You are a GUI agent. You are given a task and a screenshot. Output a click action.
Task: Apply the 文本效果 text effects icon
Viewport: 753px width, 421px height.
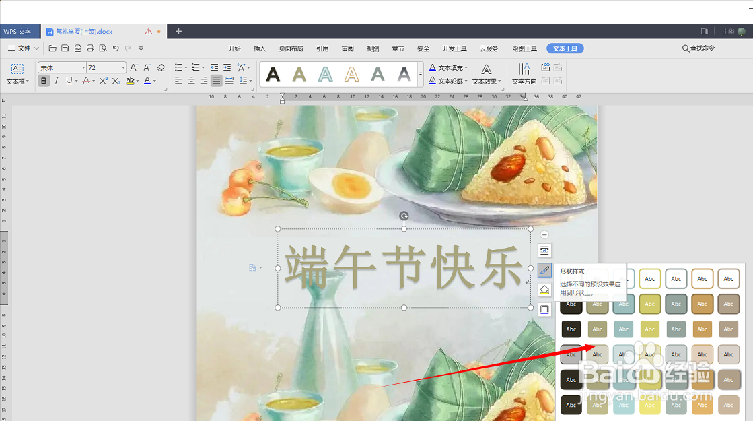pyautogui.click(x=487, y=81)
